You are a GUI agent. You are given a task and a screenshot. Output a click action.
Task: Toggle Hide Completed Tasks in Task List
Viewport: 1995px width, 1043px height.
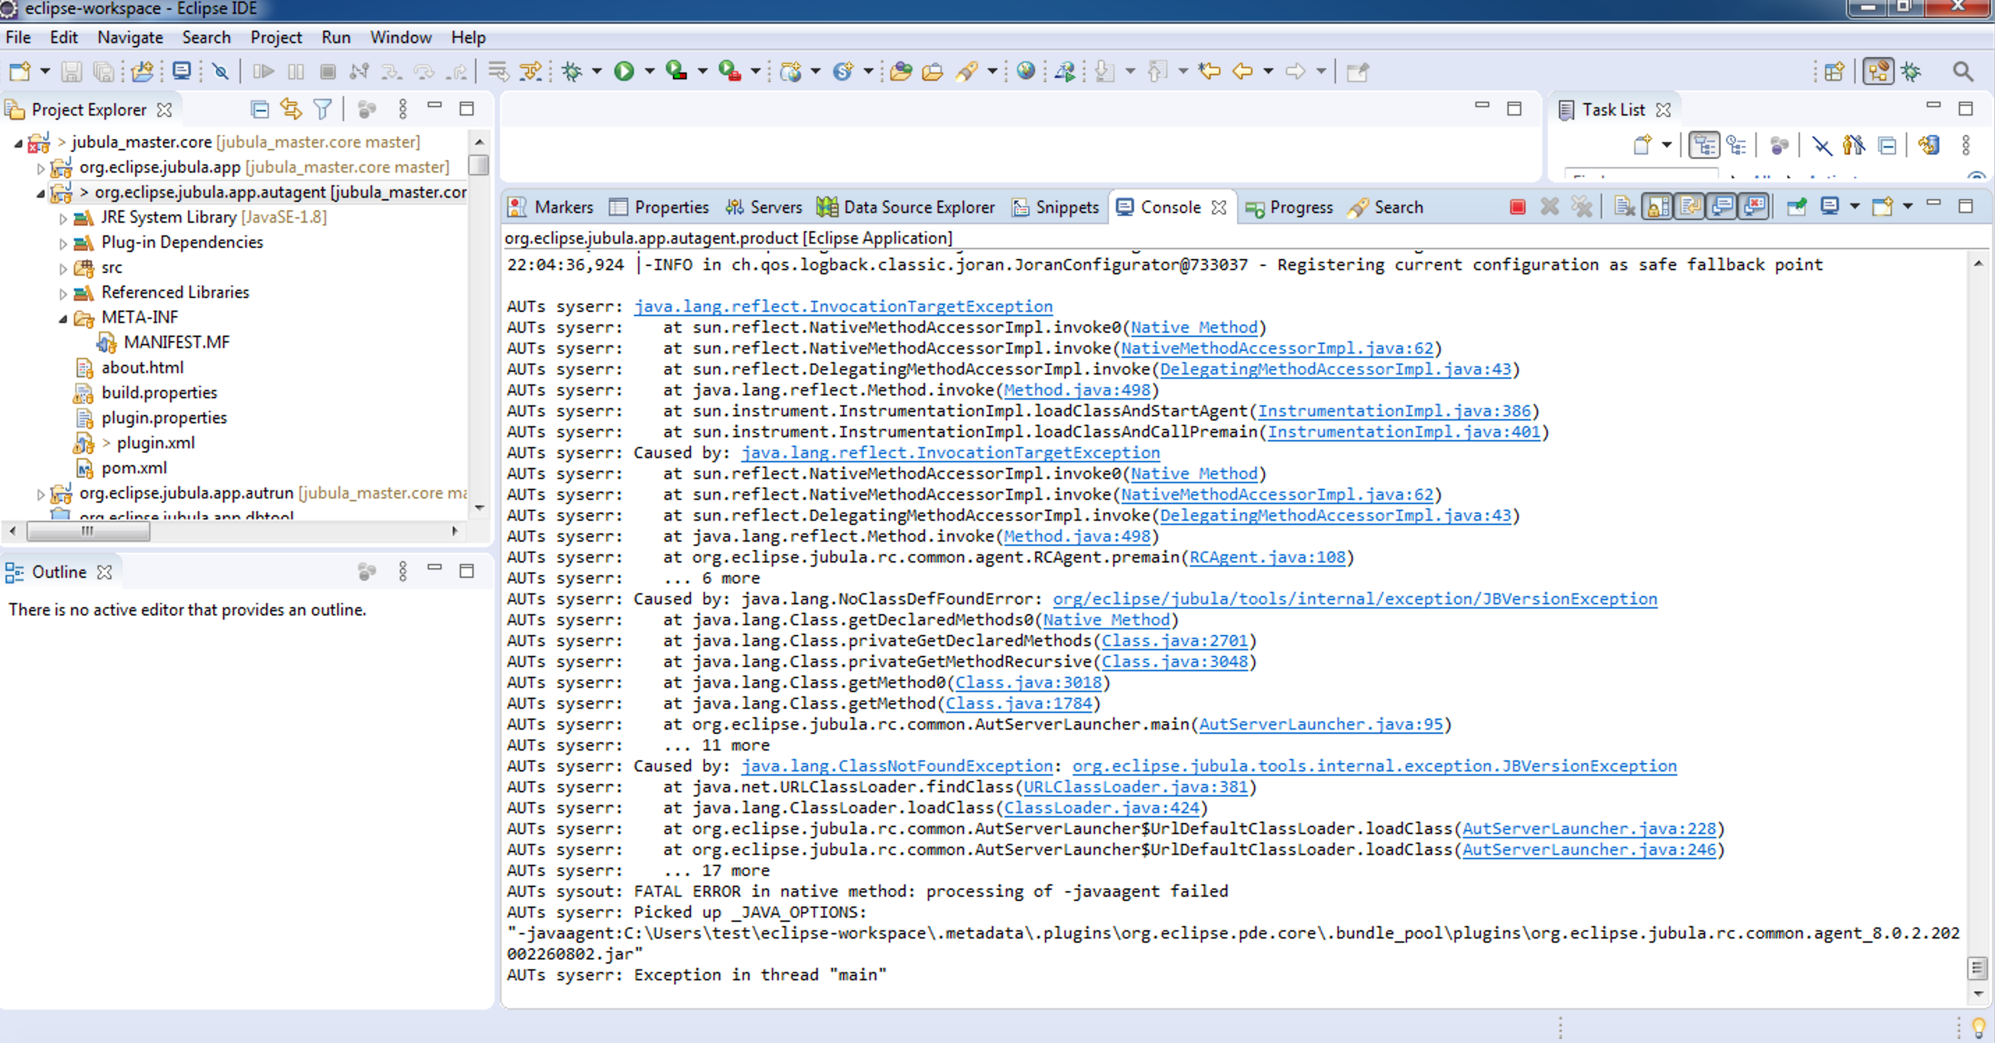(1822, 146)
